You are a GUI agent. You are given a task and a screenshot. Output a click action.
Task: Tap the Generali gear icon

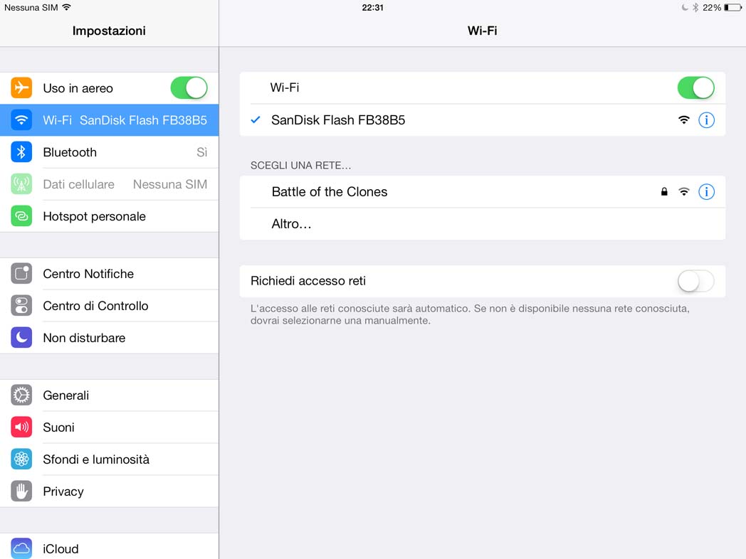[x=21, y=395]
